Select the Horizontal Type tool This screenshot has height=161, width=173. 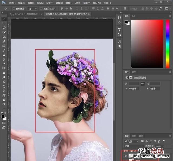[x=4, y=86]
